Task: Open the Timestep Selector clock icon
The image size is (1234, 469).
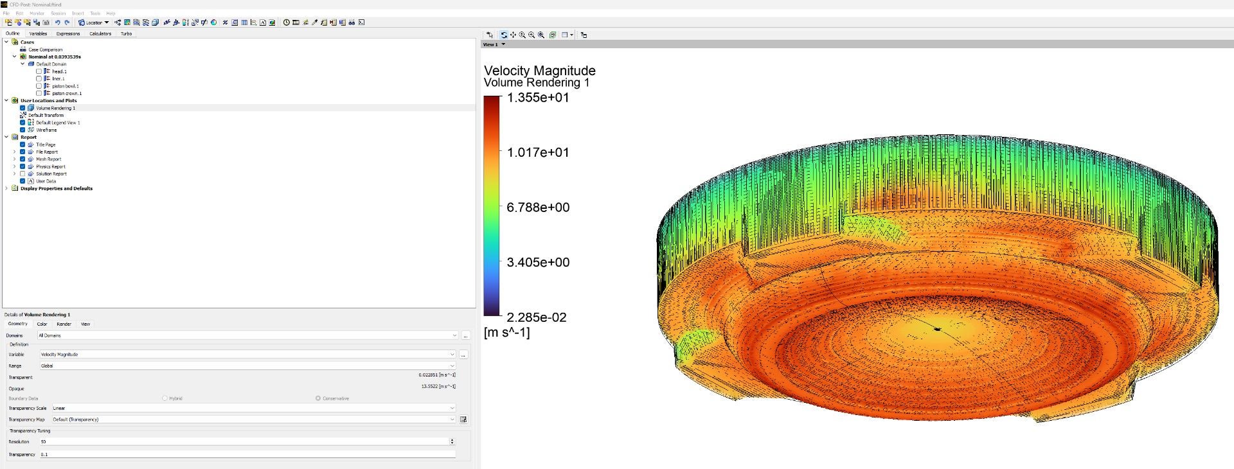Action: (286, 22)
